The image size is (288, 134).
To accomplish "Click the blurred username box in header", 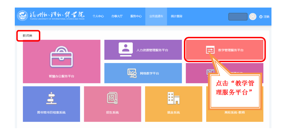I will [x=238, y=17].
